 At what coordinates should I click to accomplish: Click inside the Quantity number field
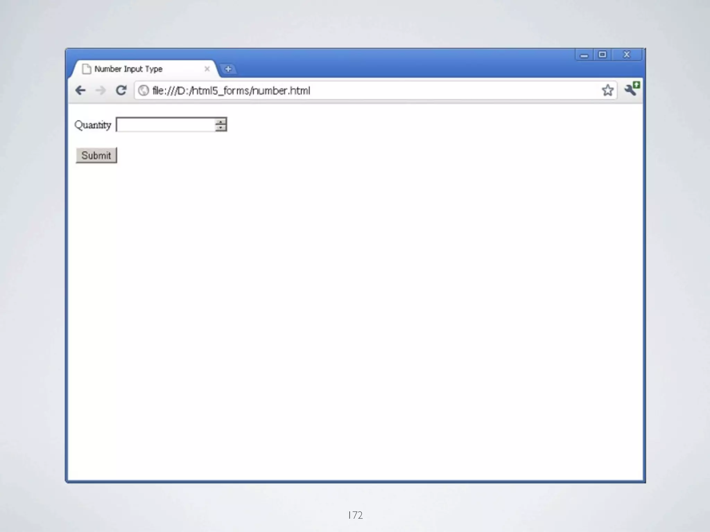coord(166,125)
